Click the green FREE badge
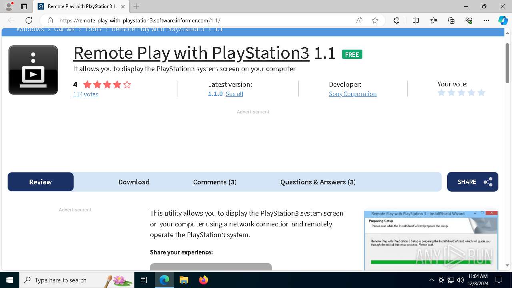 (352, 54)
